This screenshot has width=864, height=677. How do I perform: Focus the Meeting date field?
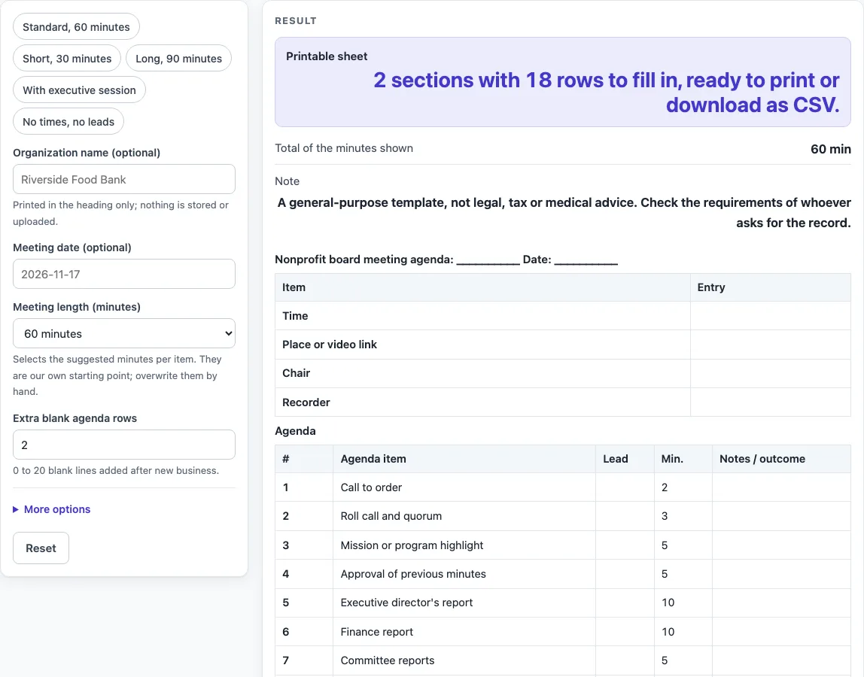(x=124, y=274)
